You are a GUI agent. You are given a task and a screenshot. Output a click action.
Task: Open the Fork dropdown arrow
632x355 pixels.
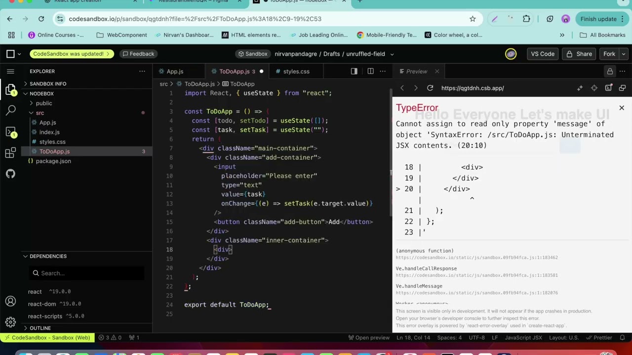(624, 54)
